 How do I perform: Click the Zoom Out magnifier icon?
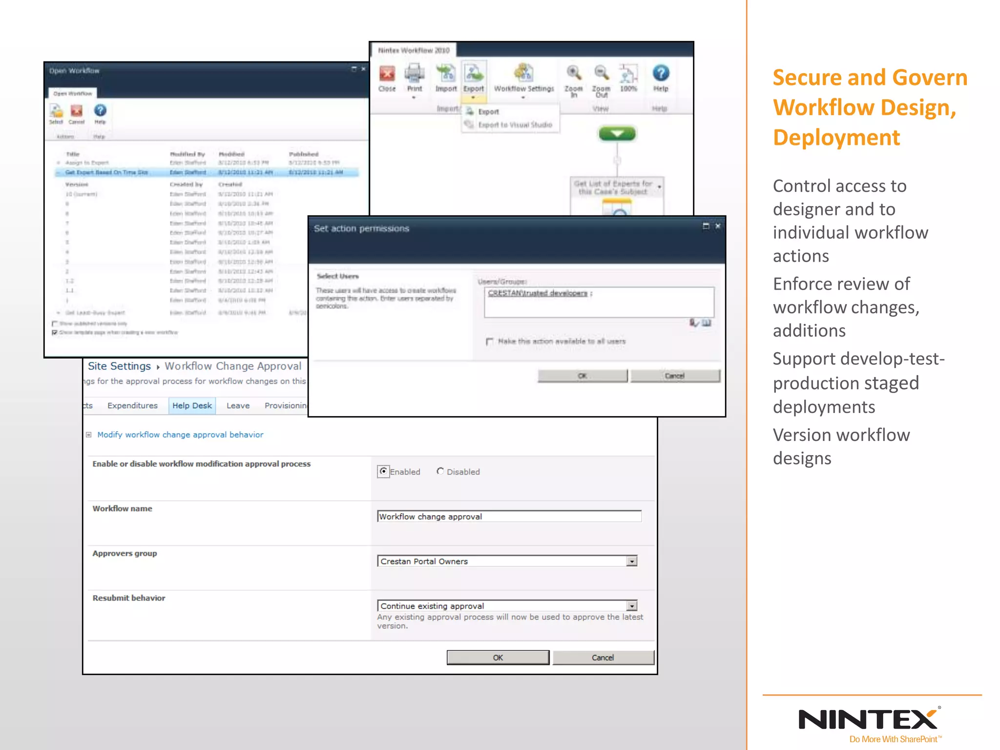pyautogui.click(x=601, y=74)
